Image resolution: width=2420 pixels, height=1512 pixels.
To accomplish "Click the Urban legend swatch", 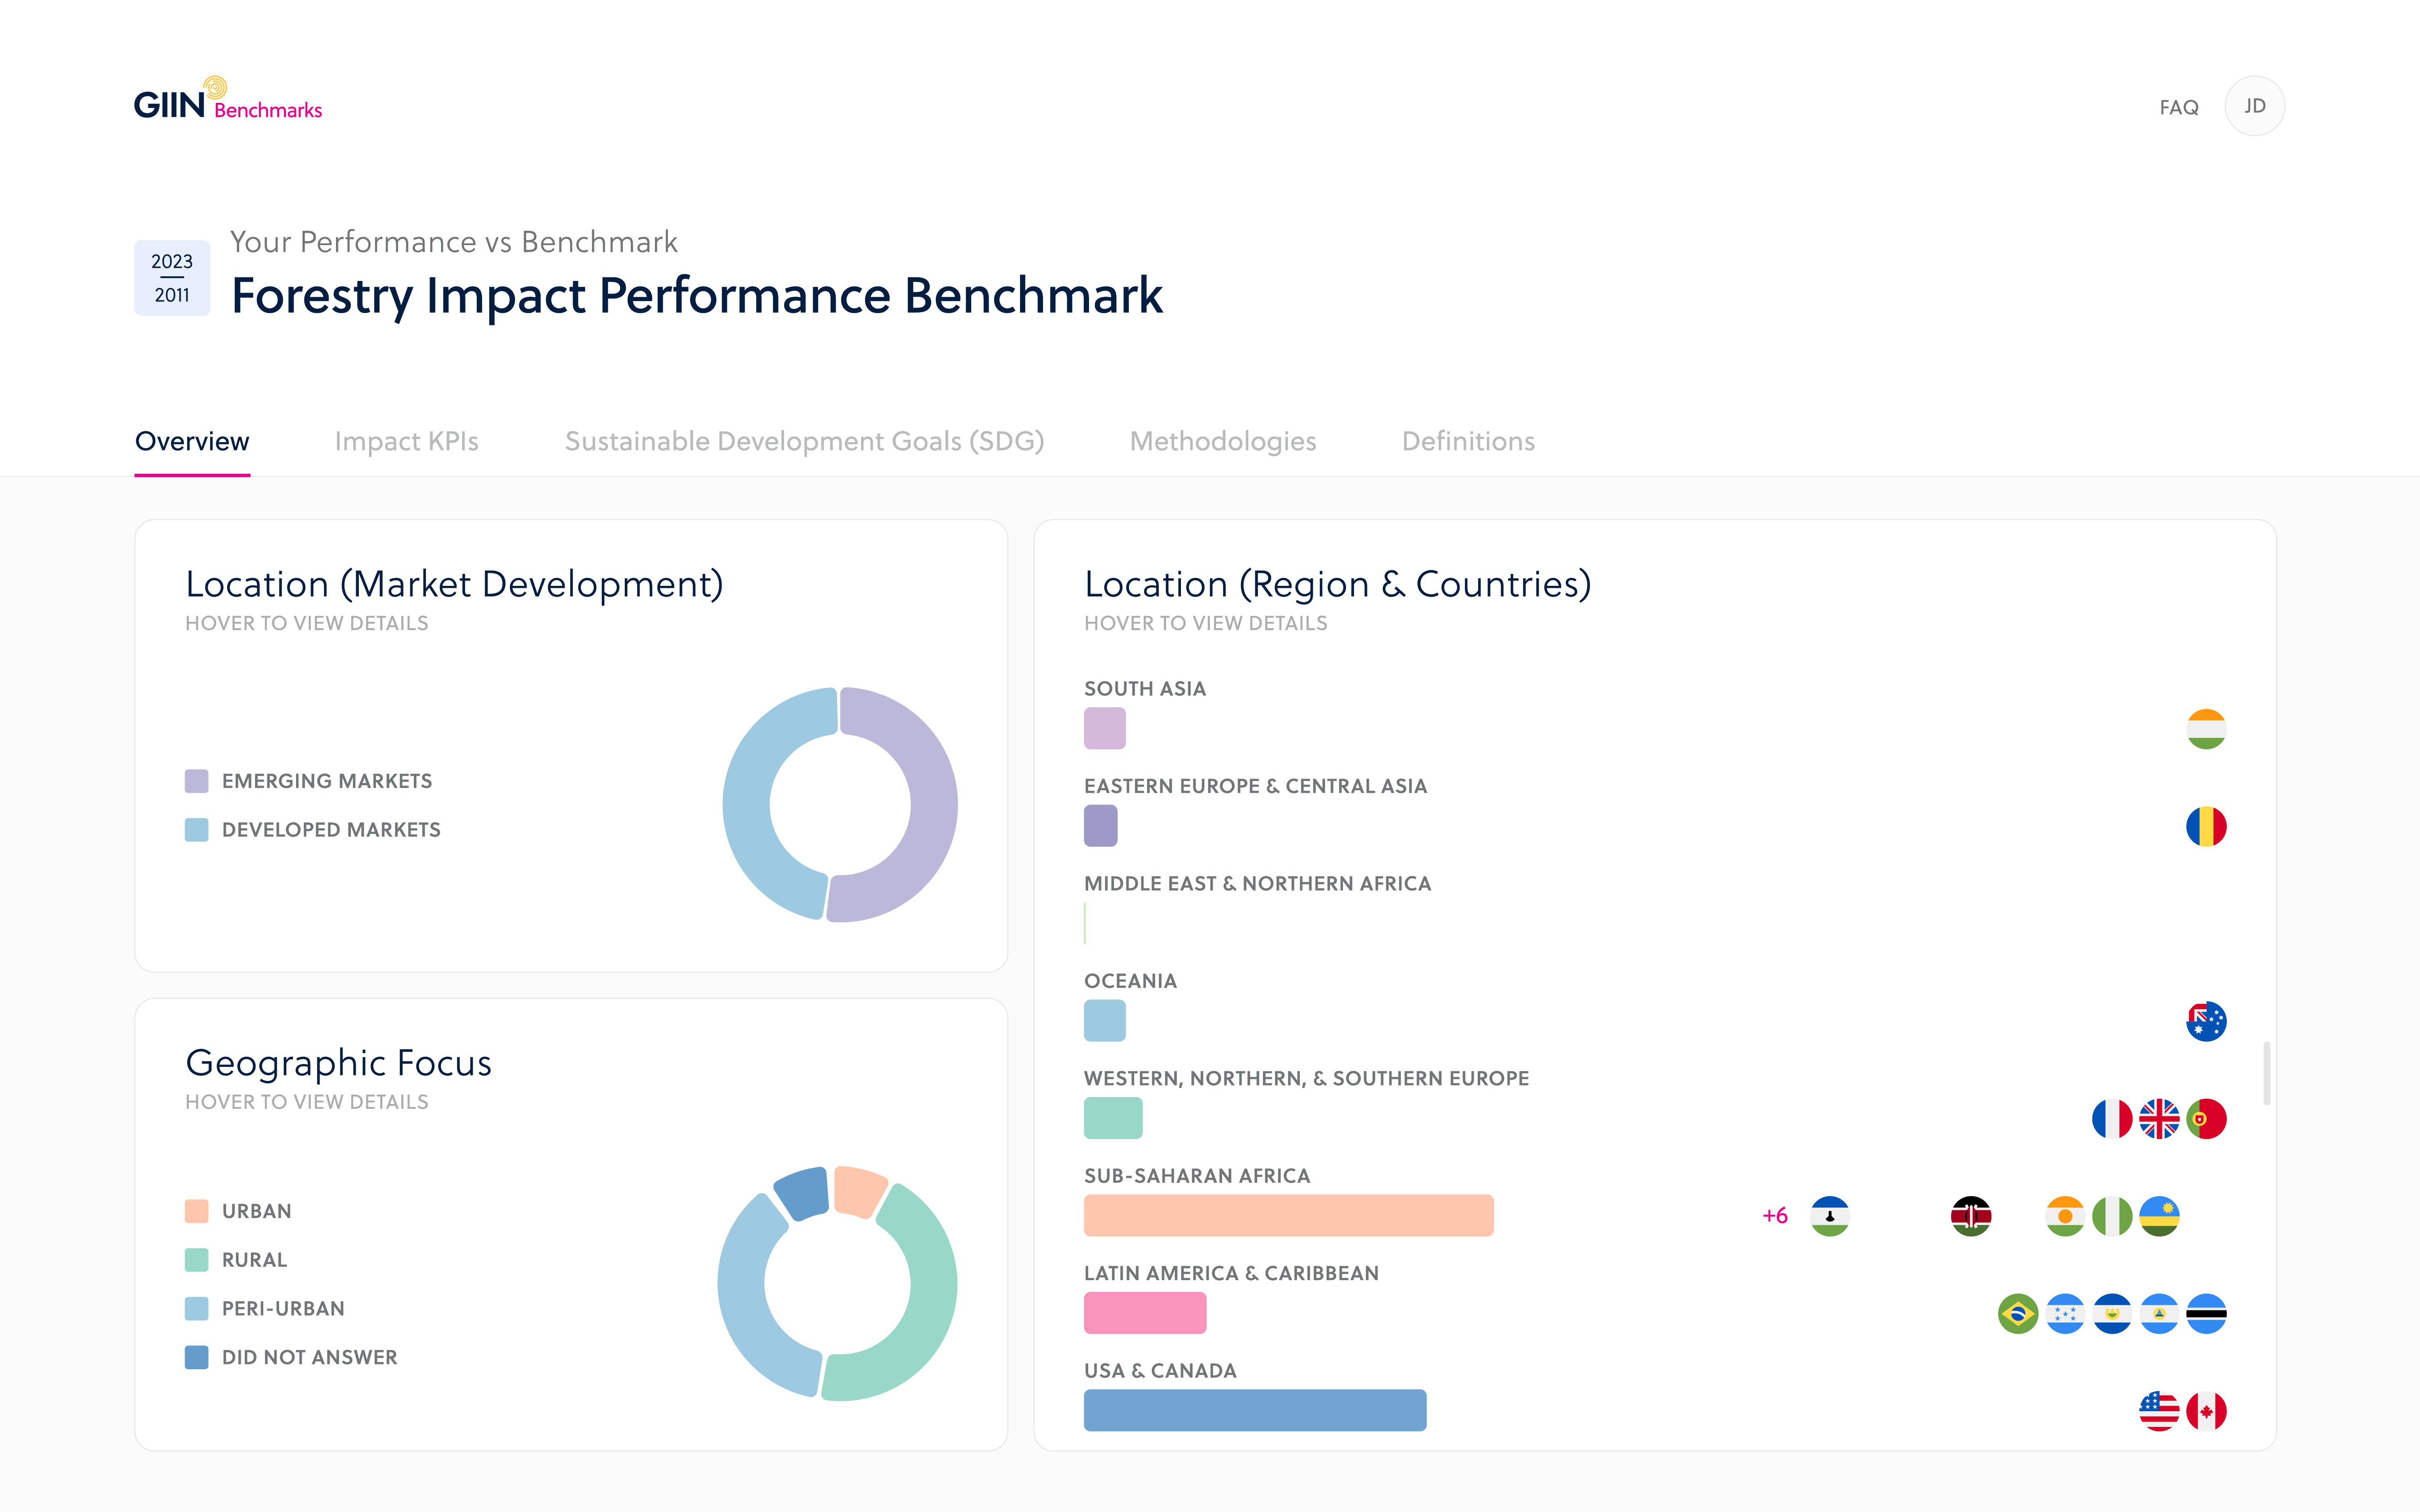I will point(197,1211).
